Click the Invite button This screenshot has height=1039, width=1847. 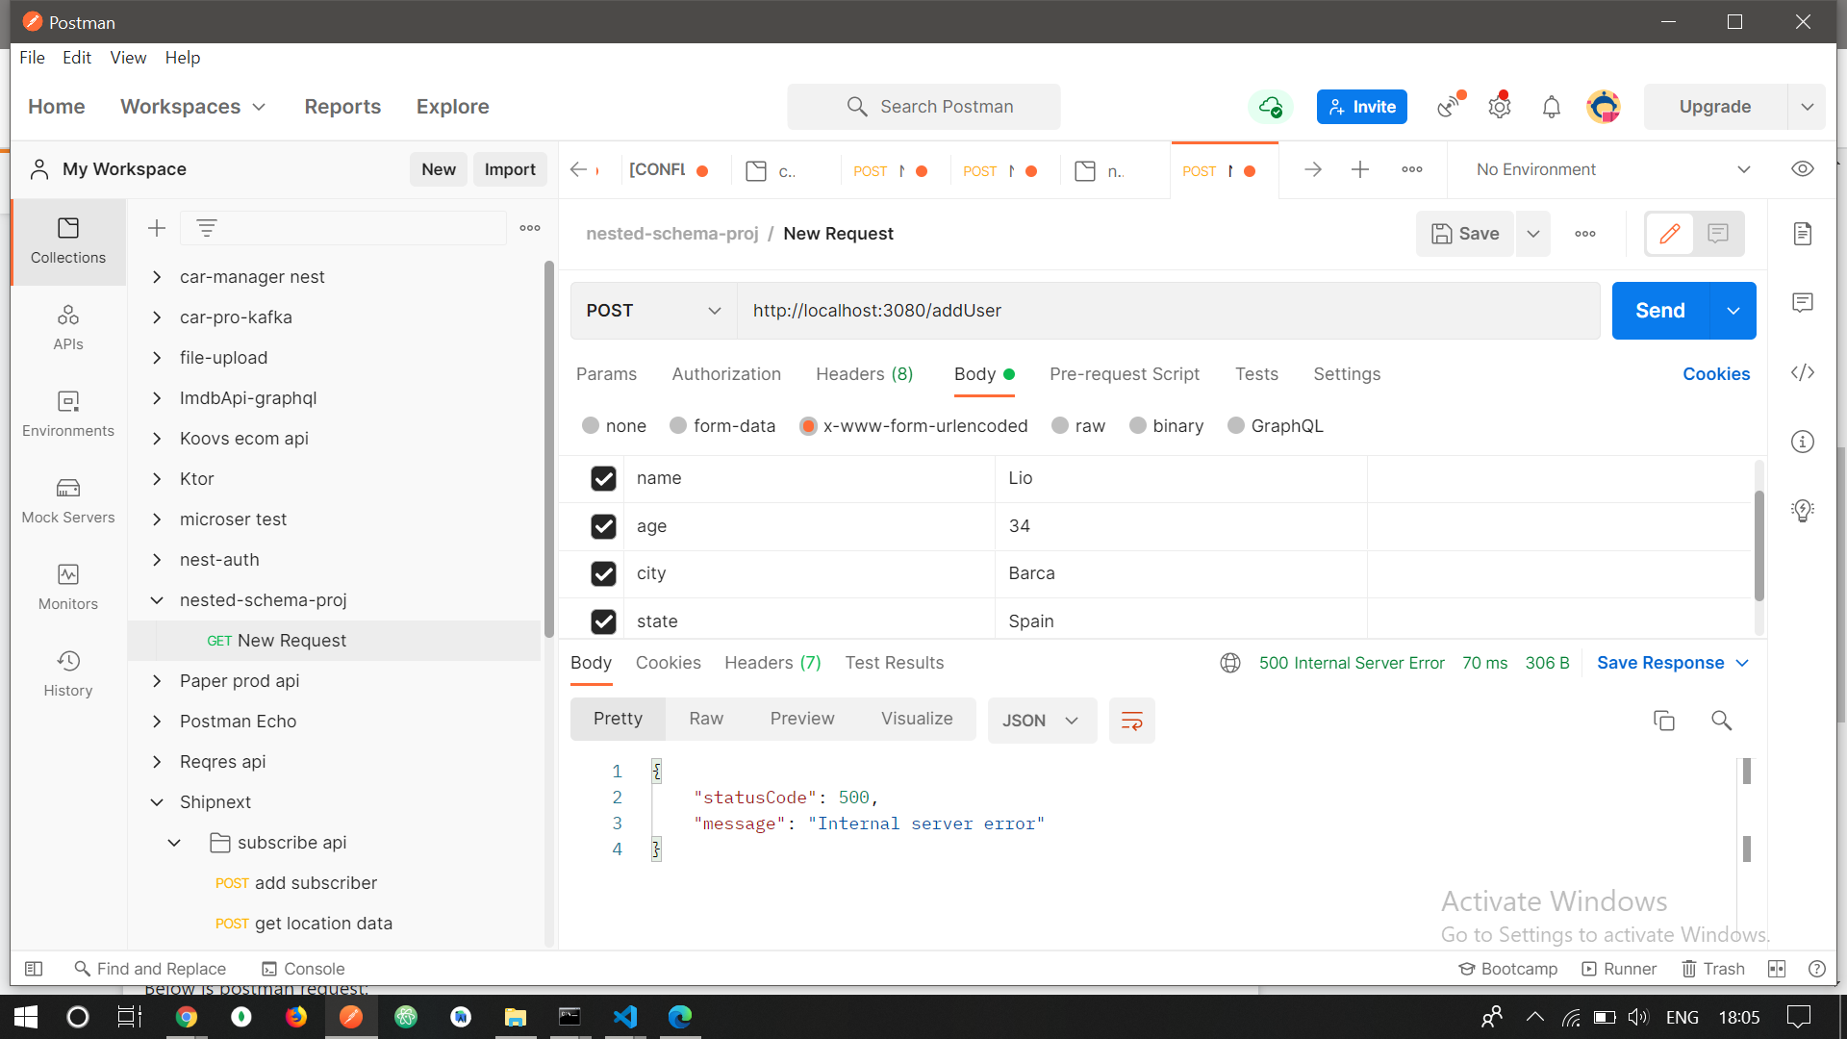pos(1362,107)
